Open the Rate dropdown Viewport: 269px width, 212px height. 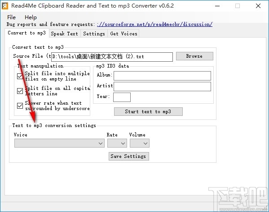tap(117, 143)
